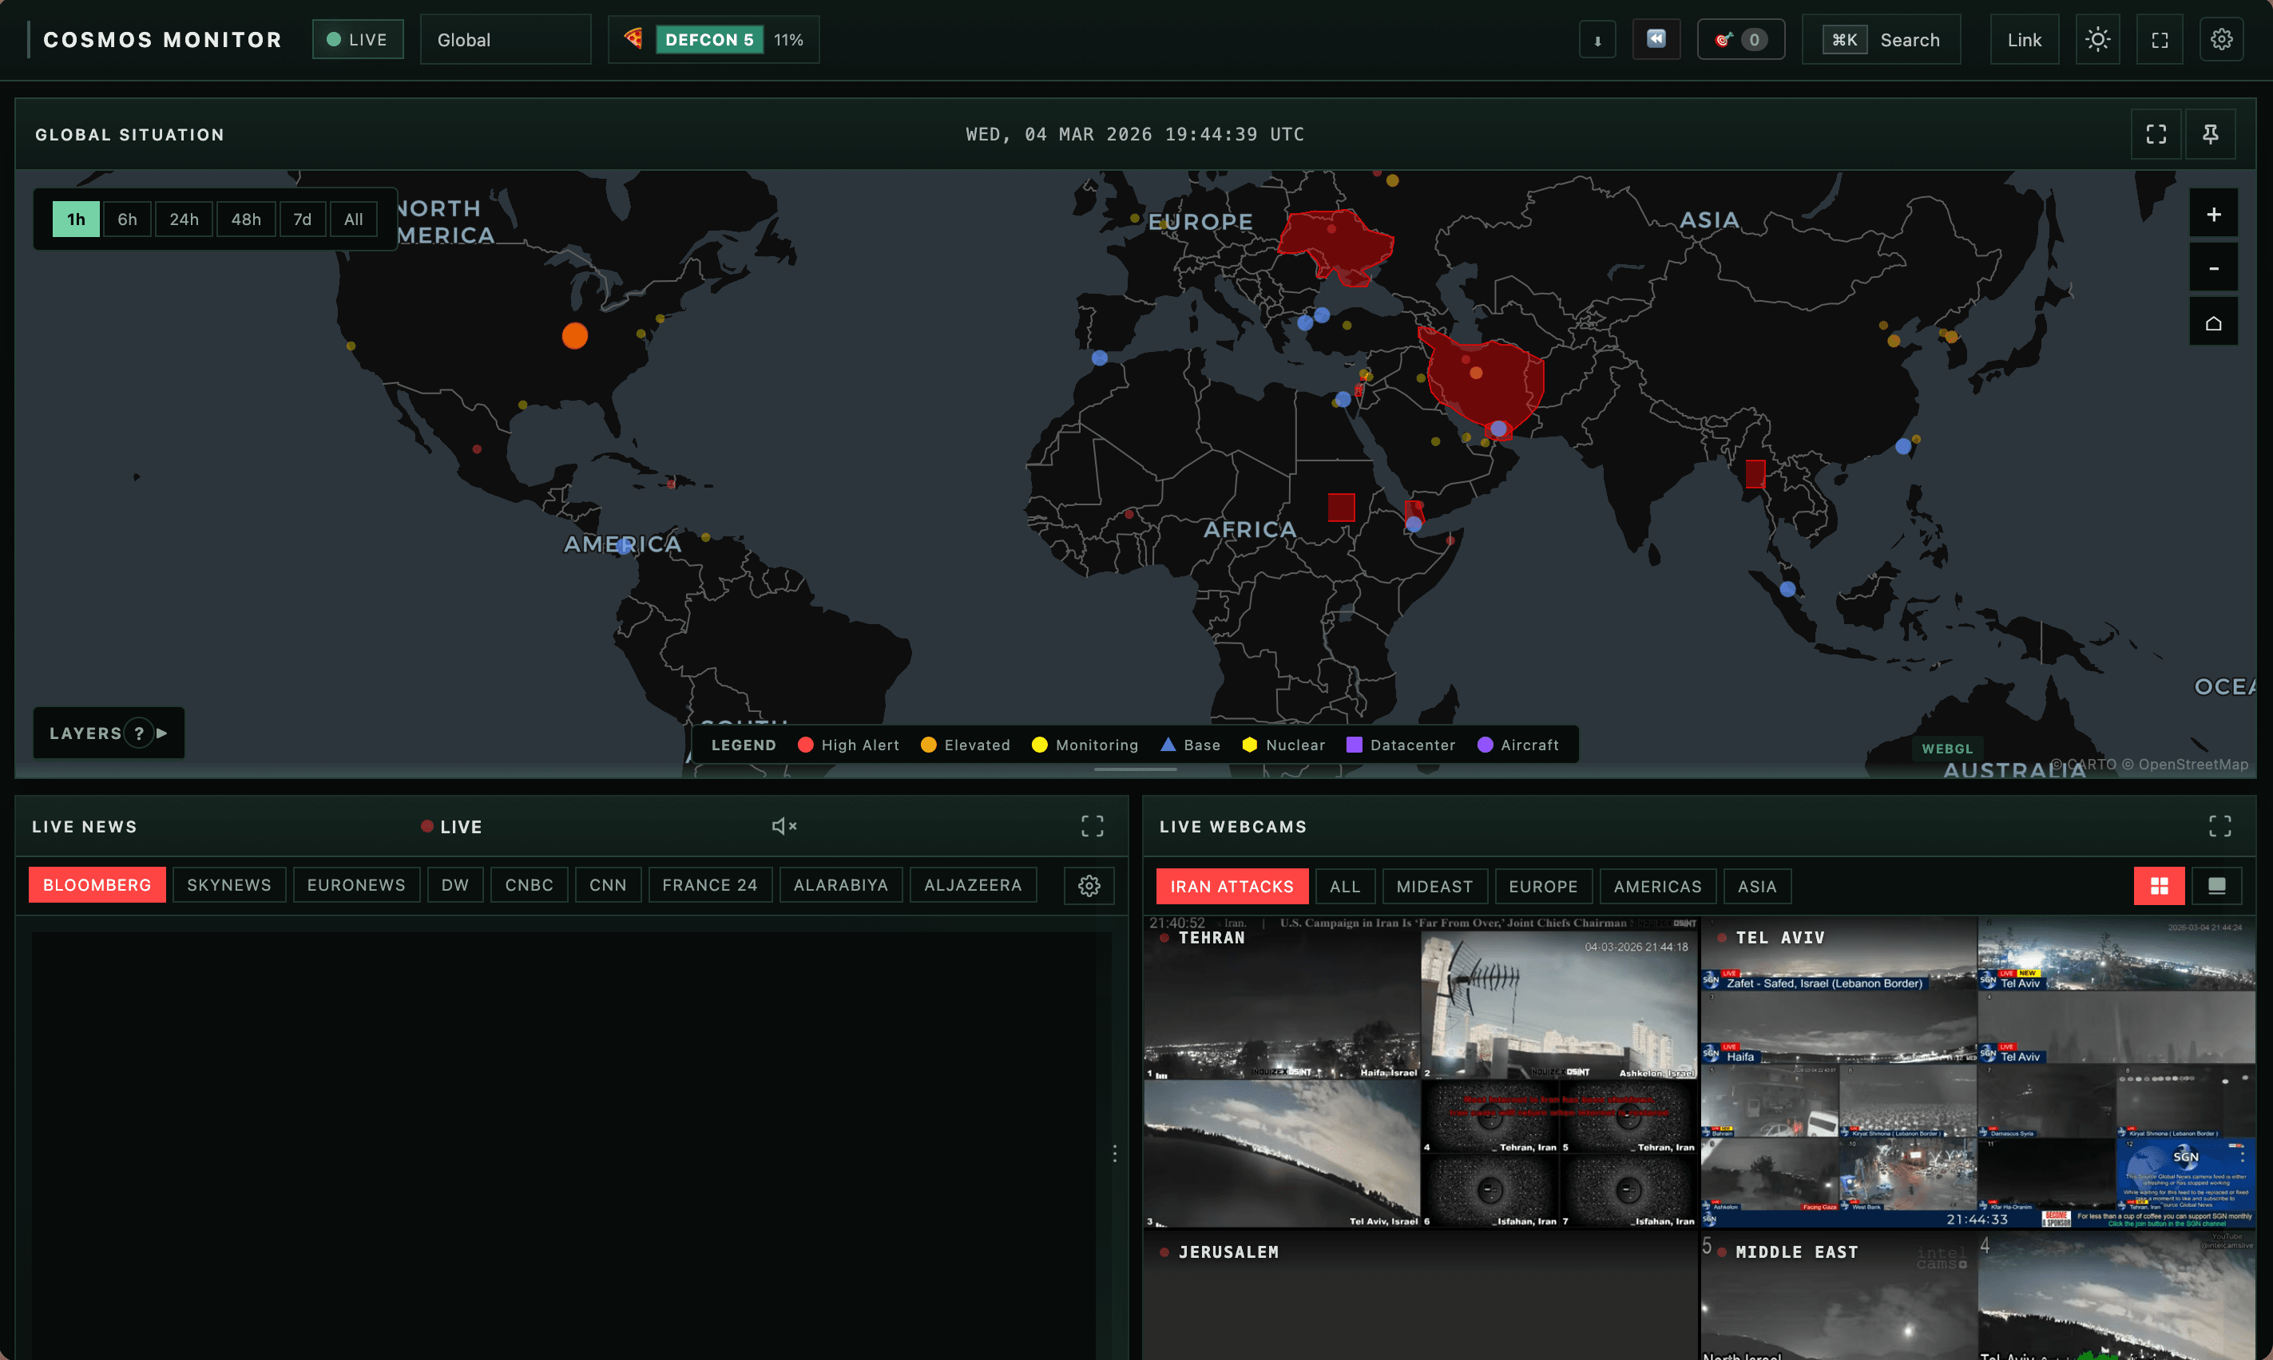Enter fullscreen mode from the top toolbar

pyautogui.click(x=2160, y=38)
